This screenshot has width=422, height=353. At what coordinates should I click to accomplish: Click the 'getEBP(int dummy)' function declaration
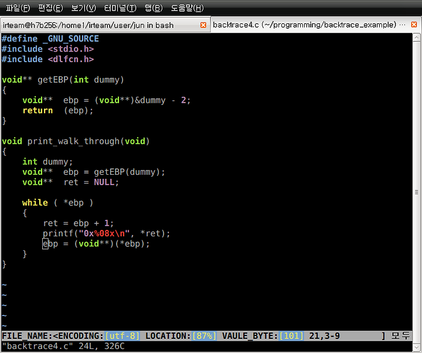pyautogui.click(x=80, y=80)
